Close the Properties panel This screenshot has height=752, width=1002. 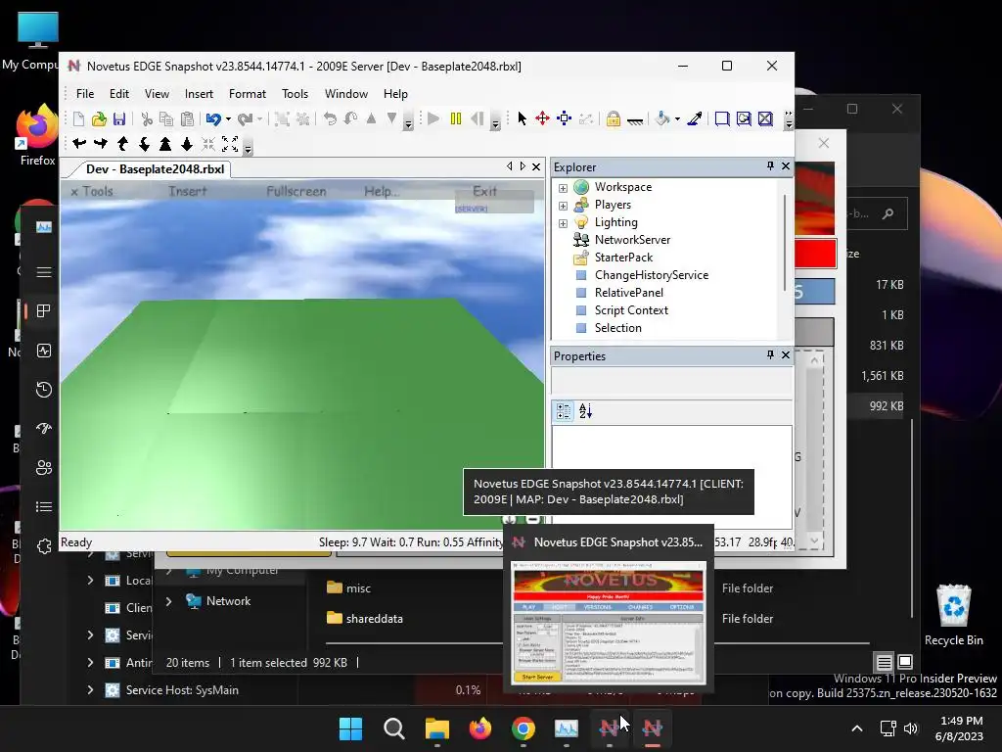click(x=786, y=354)
